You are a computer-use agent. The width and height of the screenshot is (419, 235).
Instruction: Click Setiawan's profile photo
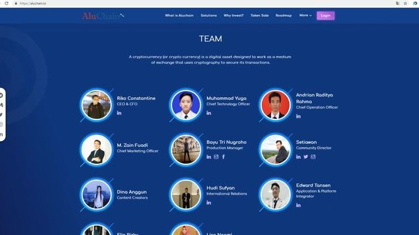coord(276,149)
